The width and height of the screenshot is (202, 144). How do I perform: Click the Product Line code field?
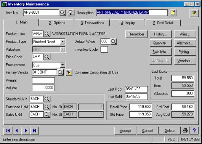pyautogui.click(x=38, y=34)
